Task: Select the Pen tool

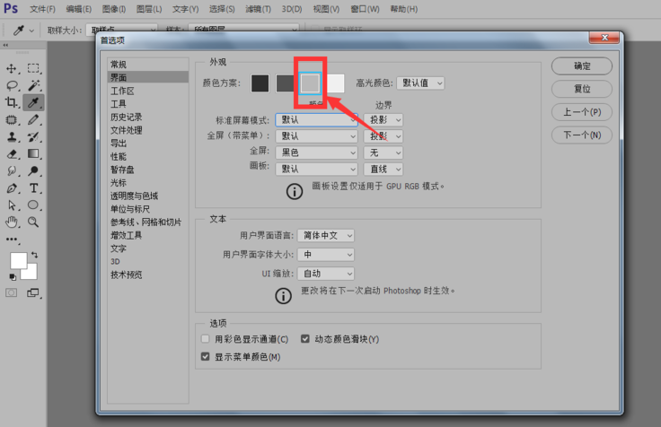Action: 12,188
